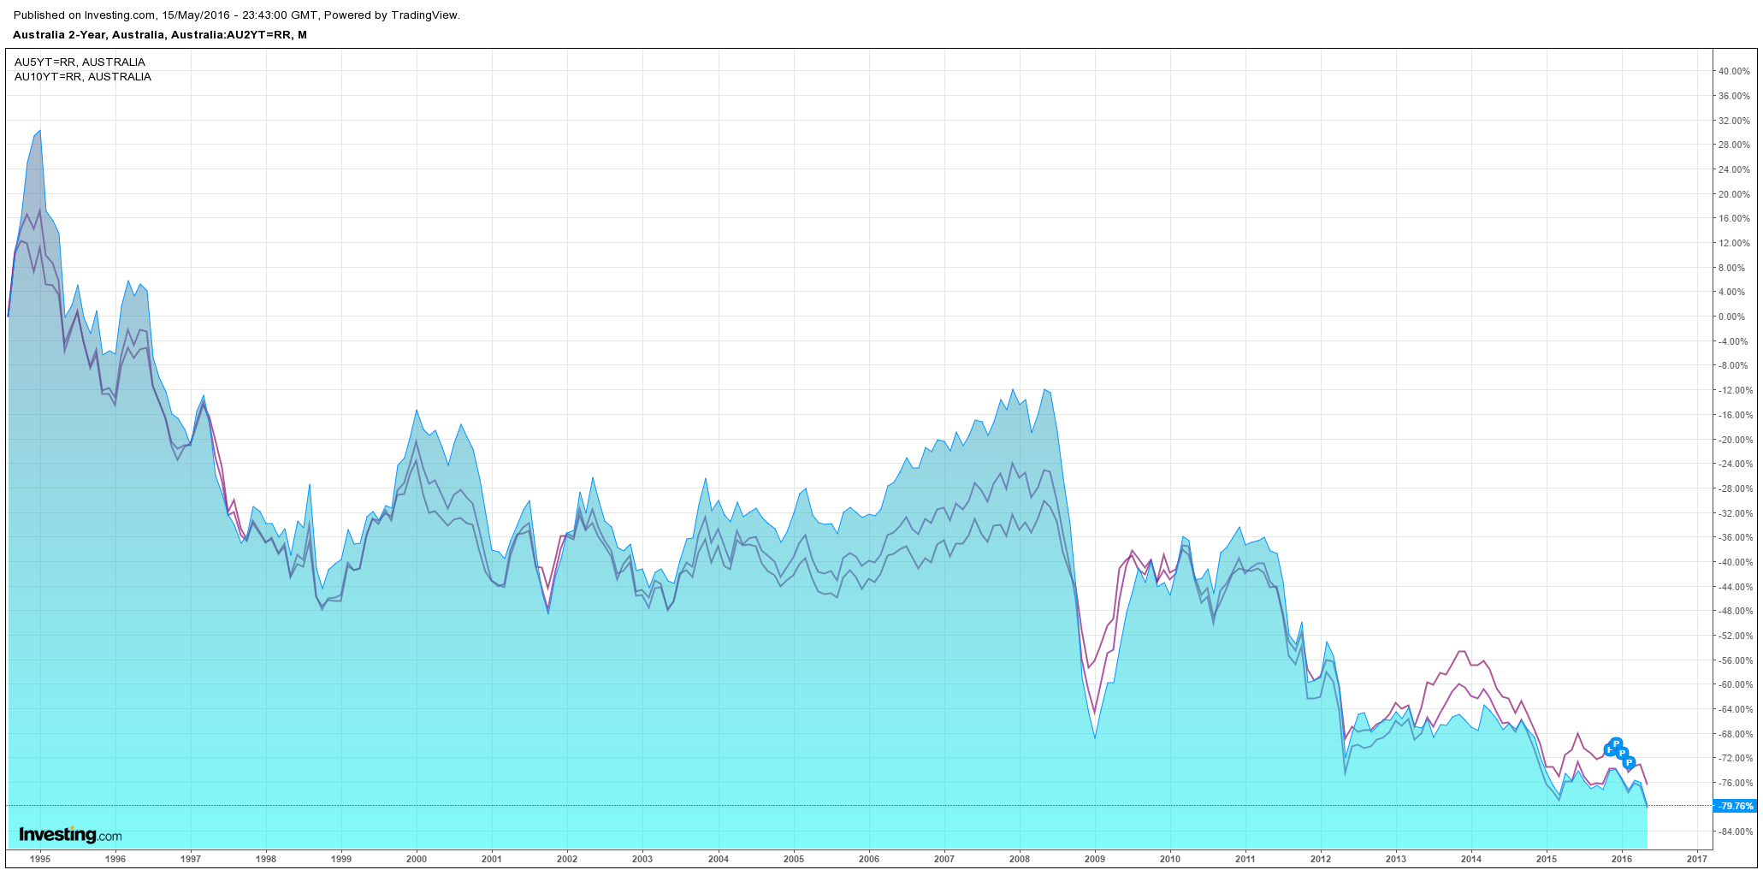Click the blue -79.76% current value label
The width and height of the screenshot is (1763, 870).
click(x=1736, y=806)
